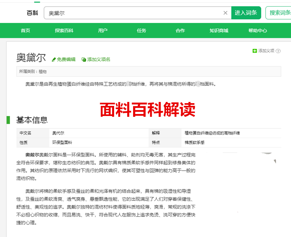Click the 基本信息 section heading
The height and width of the screenshot is (237, 291).
pos(32,120)
